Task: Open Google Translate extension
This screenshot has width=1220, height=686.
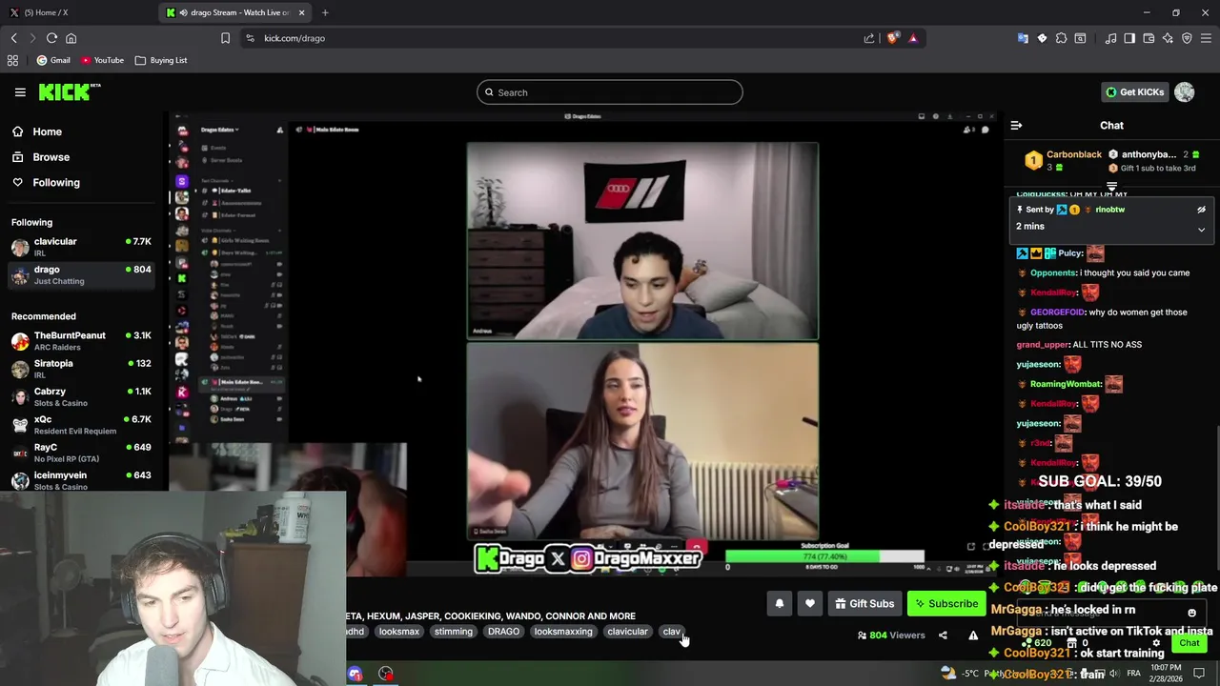Action: 1023,38
